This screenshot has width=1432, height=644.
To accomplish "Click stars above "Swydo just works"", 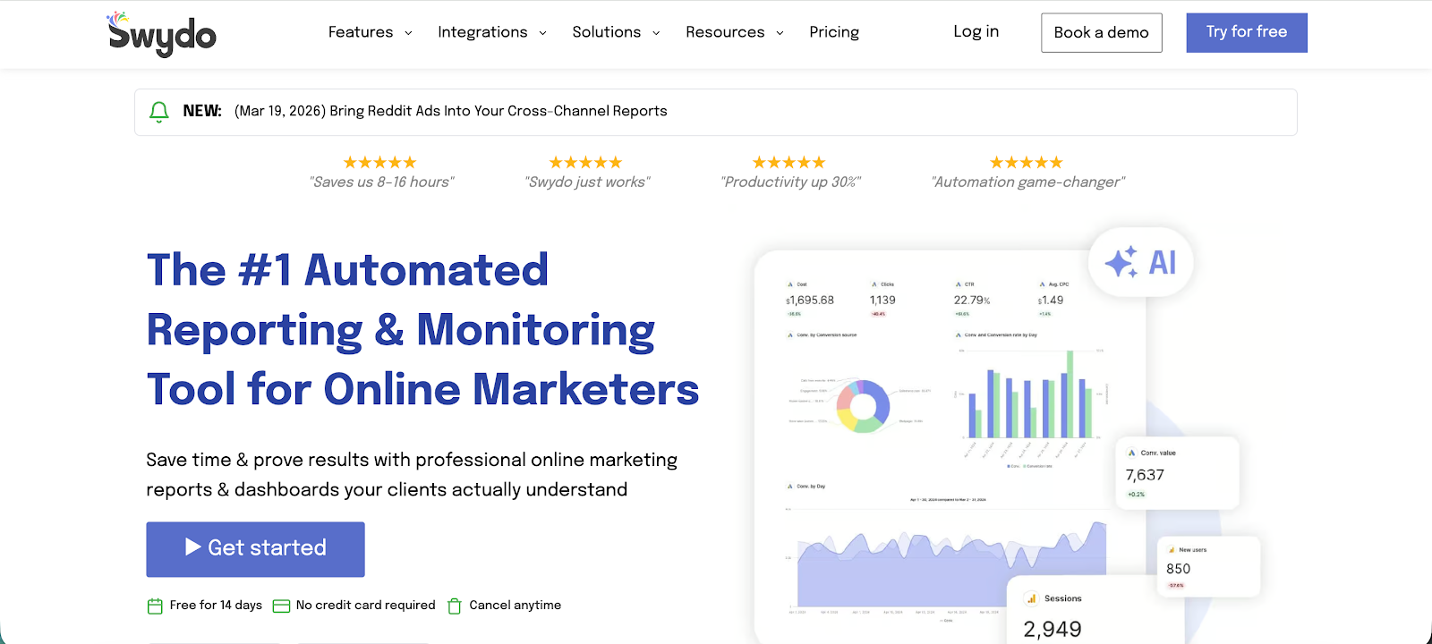I will [585, 162].
